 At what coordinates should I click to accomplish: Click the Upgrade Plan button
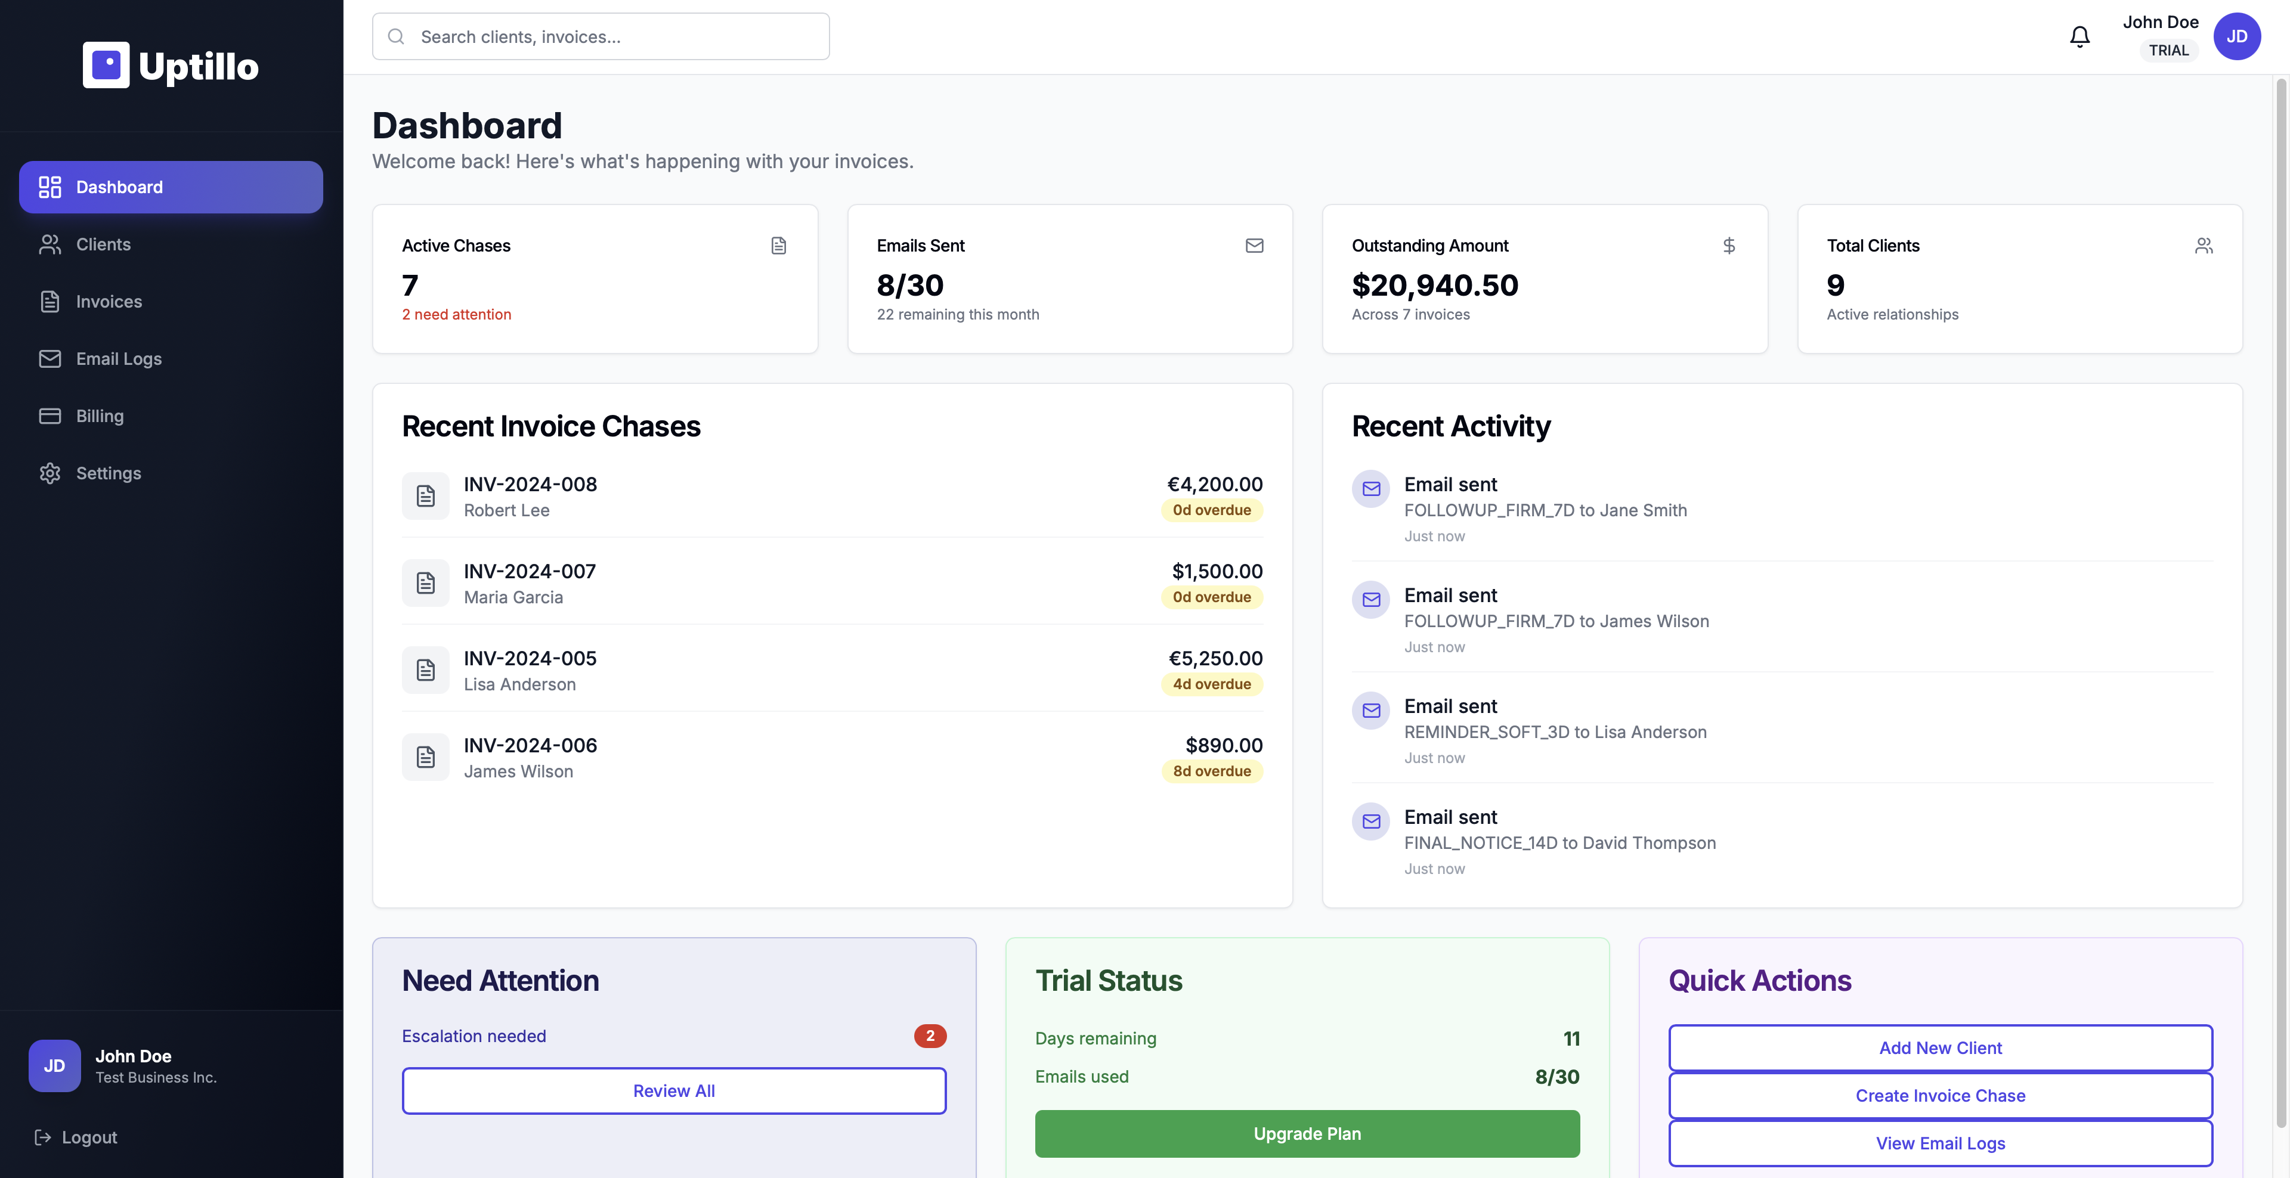tap(1307, 1133)
